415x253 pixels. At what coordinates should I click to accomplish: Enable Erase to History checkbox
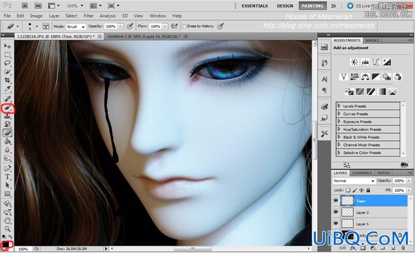pos(184,26)
